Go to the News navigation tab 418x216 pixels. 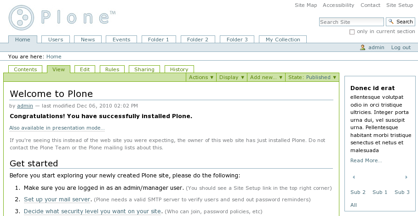click(x=87, y=40)
